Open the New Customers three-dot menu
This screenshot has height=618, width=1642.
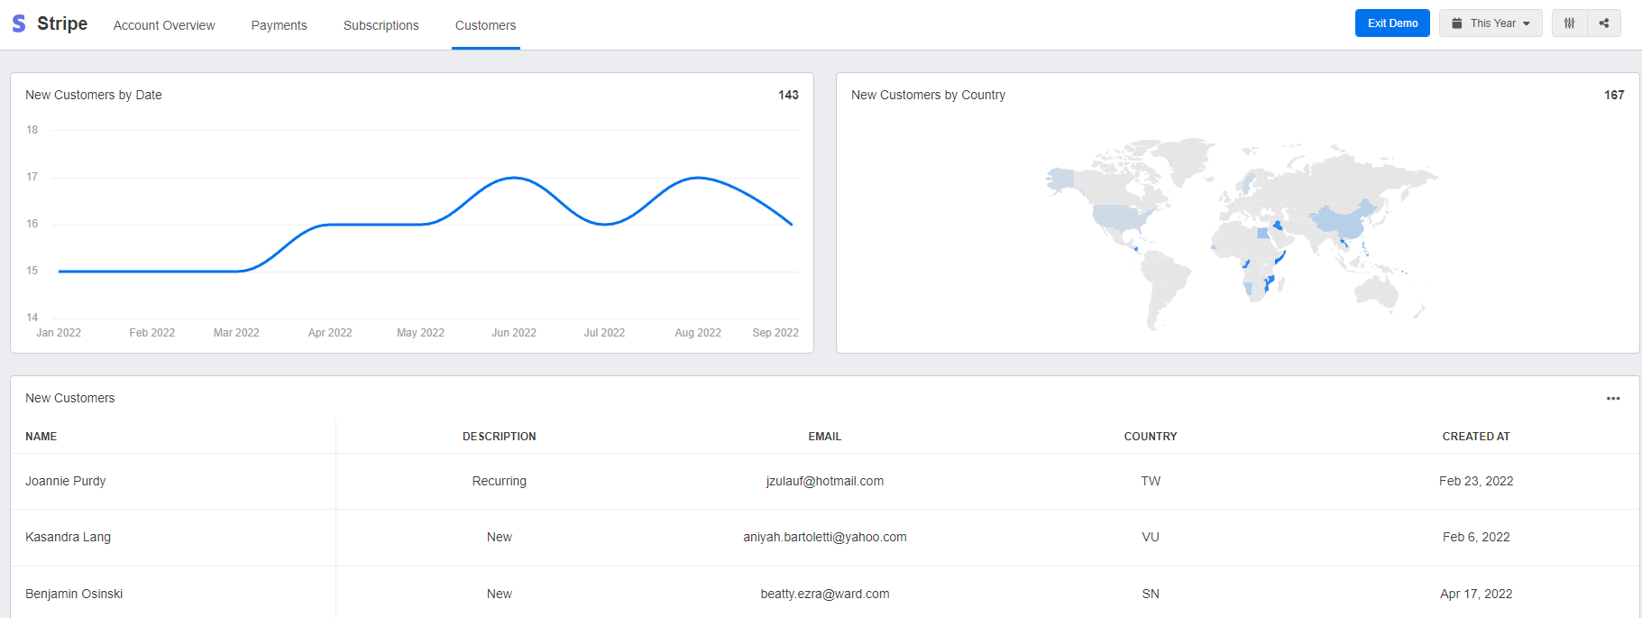tap(1613, 399)
